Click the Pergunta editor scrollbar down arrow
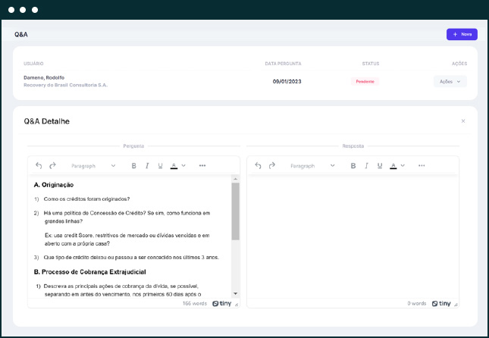The height and width of the screenshot is (338, 489). [x=235, y=293]
